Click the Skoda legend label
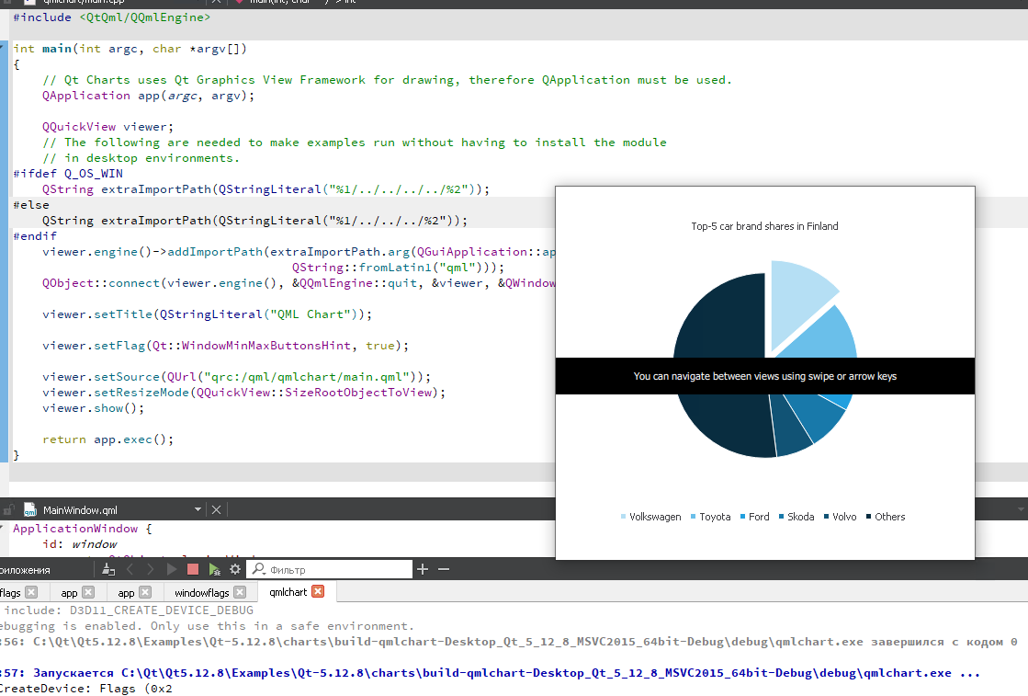The height and width of the screenshot is (696, 1028). pos(800,517)
